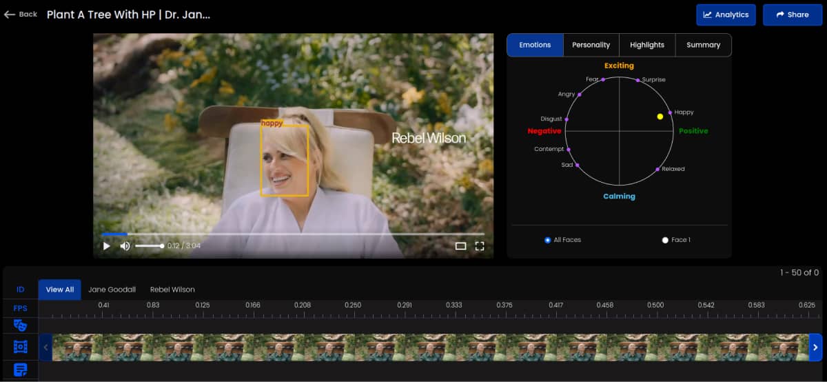Filter by Jane Goodall
This screenshot has width=827, height=382.
pyautogui.click(x=112, y=290)
